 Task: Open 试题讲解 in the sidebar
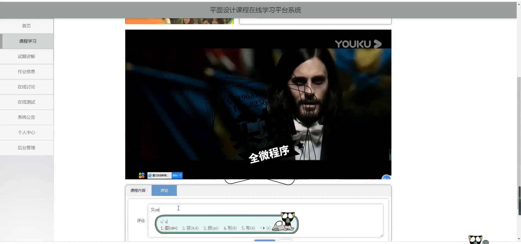pos(27,56)
